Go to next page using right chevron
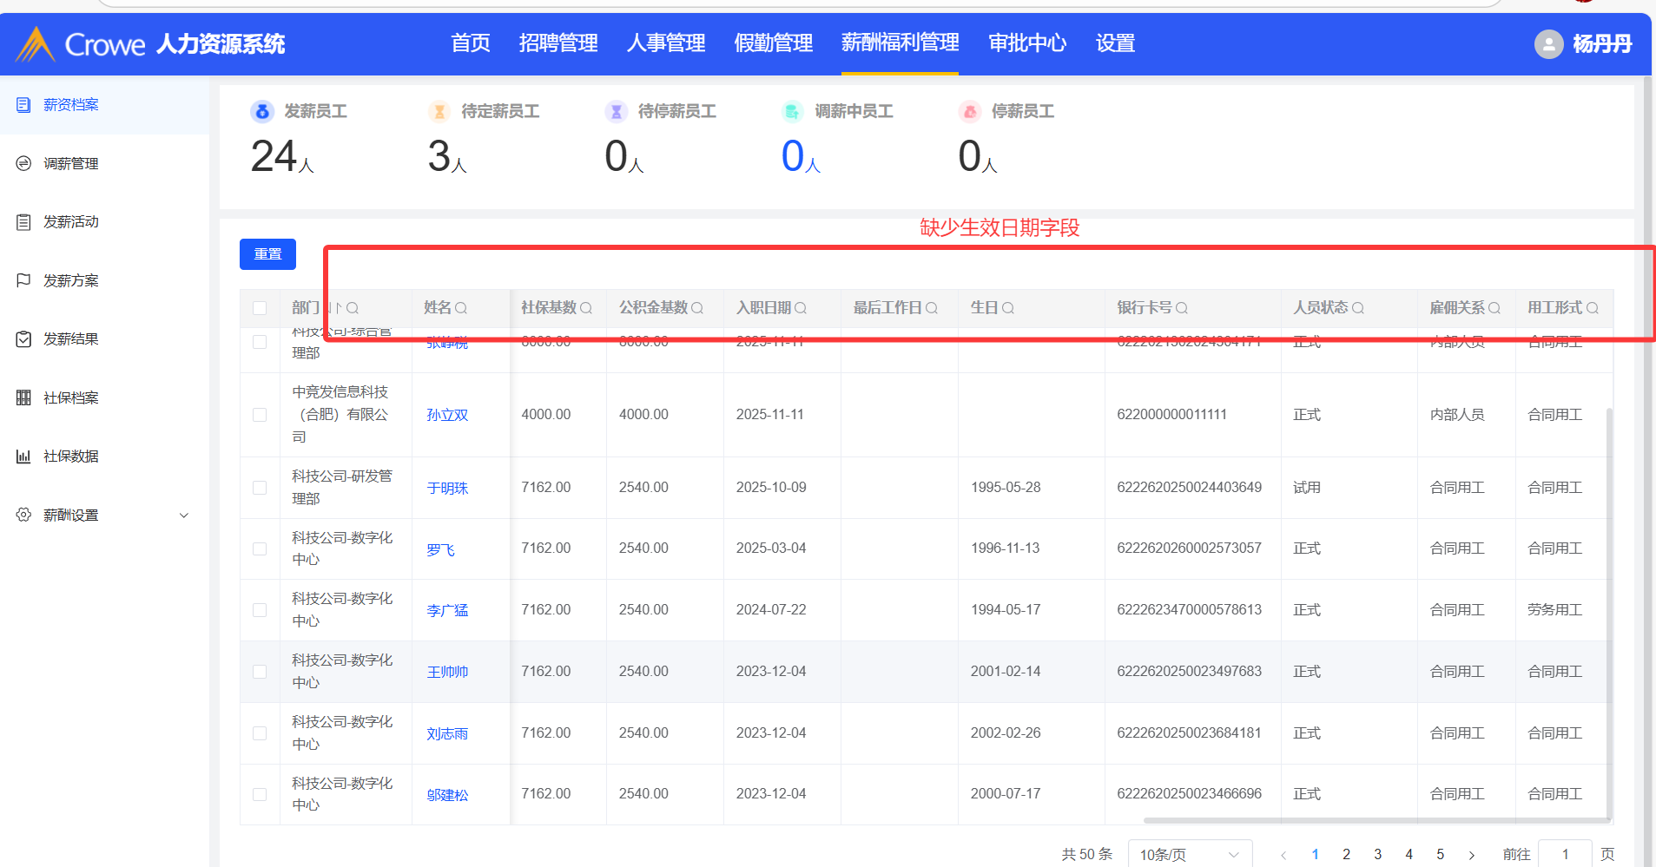 tap(1472, 855)
